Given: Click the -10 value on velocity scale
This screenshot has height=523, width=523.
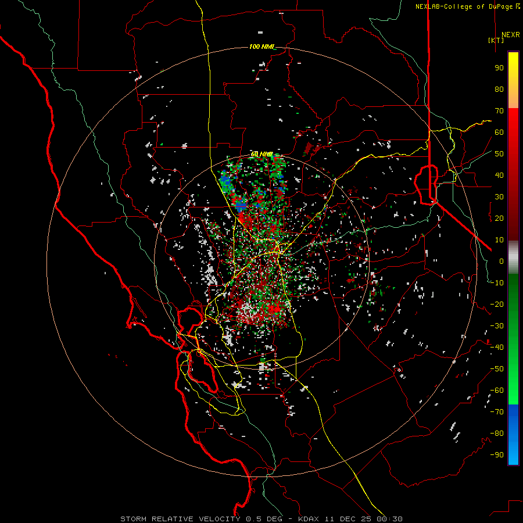Looking at the screenshot, I should (x=497, y=283).
